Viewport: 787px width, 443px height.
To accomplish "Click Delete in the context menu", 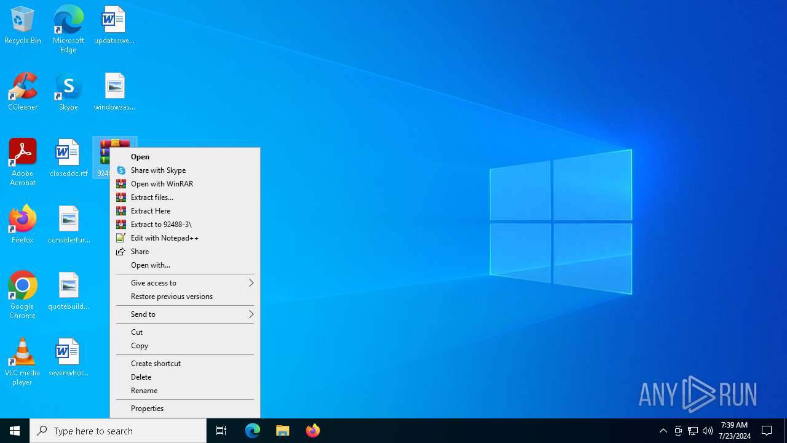I will click(x=185, y=377).
